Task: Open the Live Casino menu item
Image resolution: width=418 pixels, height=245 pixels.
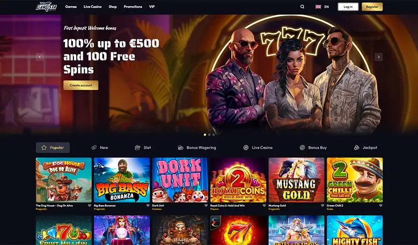Action: 93,7
